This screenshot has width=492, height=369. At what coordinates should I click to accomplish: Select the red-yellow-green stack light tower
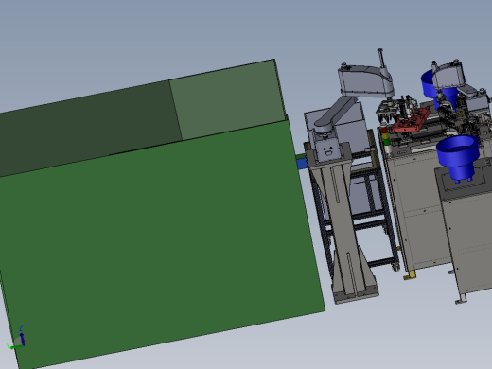tap(385, 140)
